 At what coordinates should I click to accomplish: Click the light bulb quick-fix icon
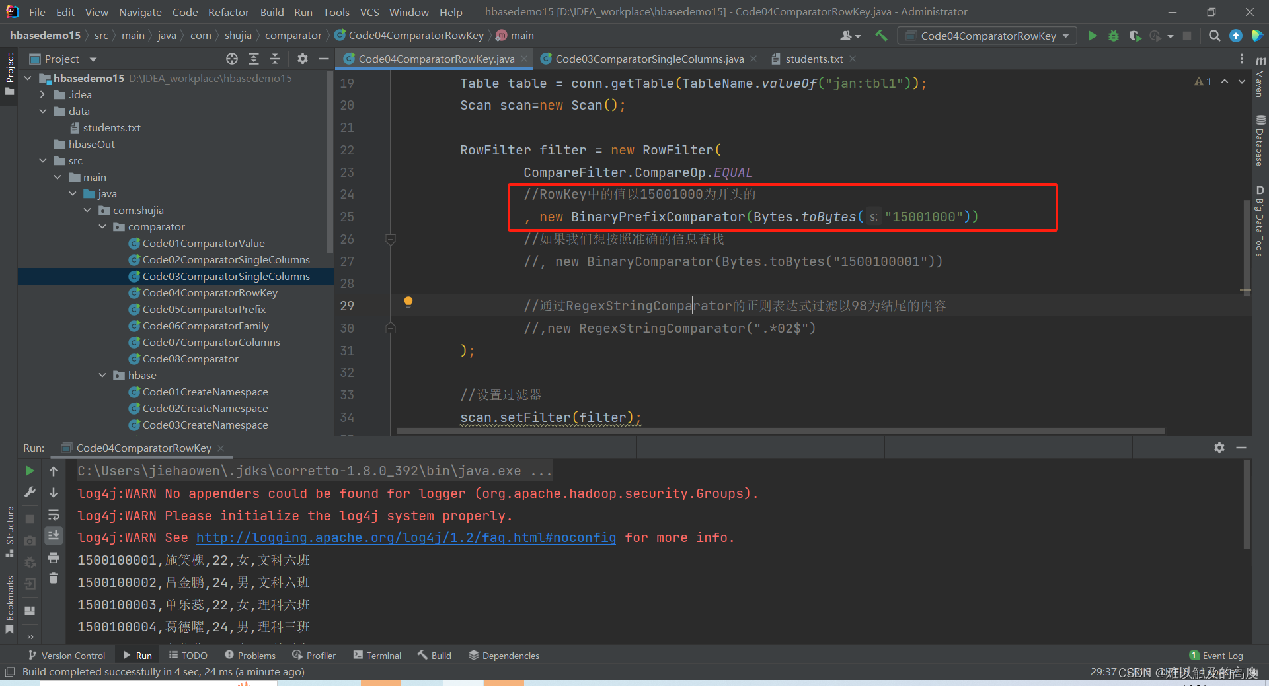click(408, 302)
